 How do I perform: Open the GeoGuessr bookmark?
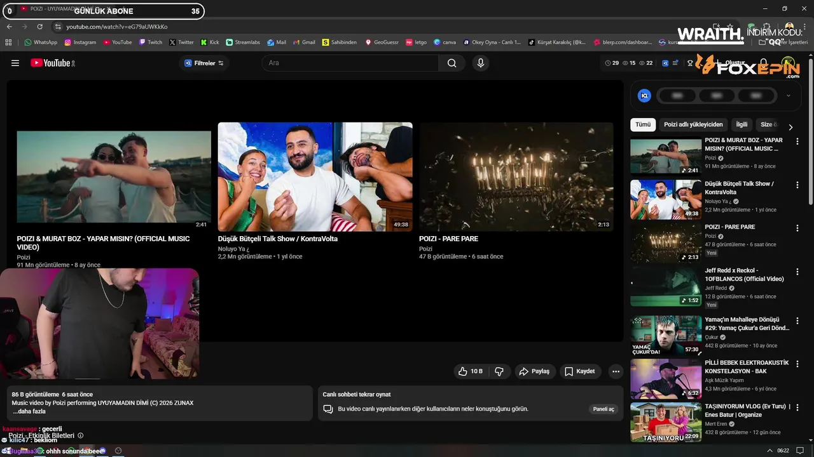[382, 43]
